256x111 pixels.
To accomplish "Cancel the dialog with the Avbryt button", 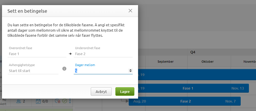I will 101,92.
